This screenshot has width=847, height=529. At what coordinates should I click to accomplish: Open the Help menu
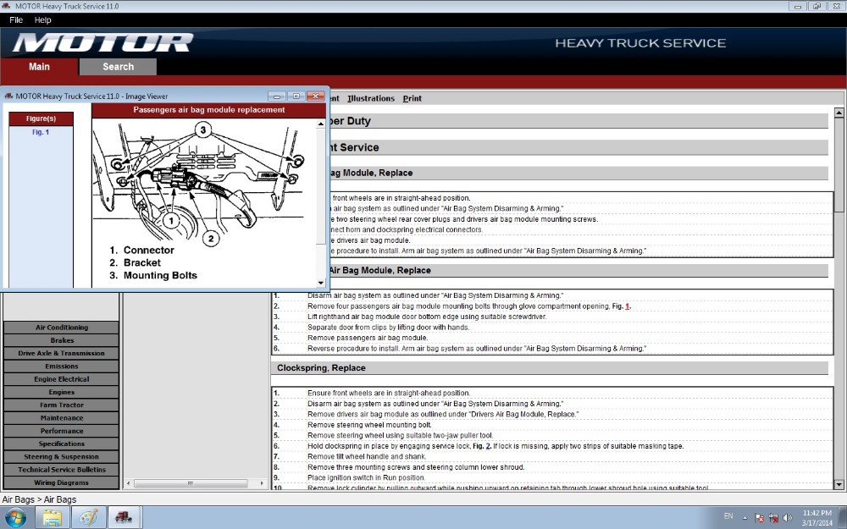42,20
